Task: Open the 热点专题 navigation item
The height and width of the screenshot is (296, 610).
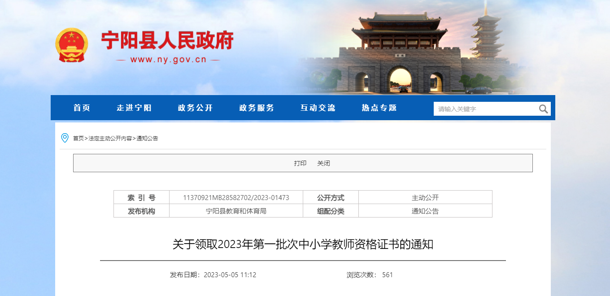Action: tap(379, 108)
